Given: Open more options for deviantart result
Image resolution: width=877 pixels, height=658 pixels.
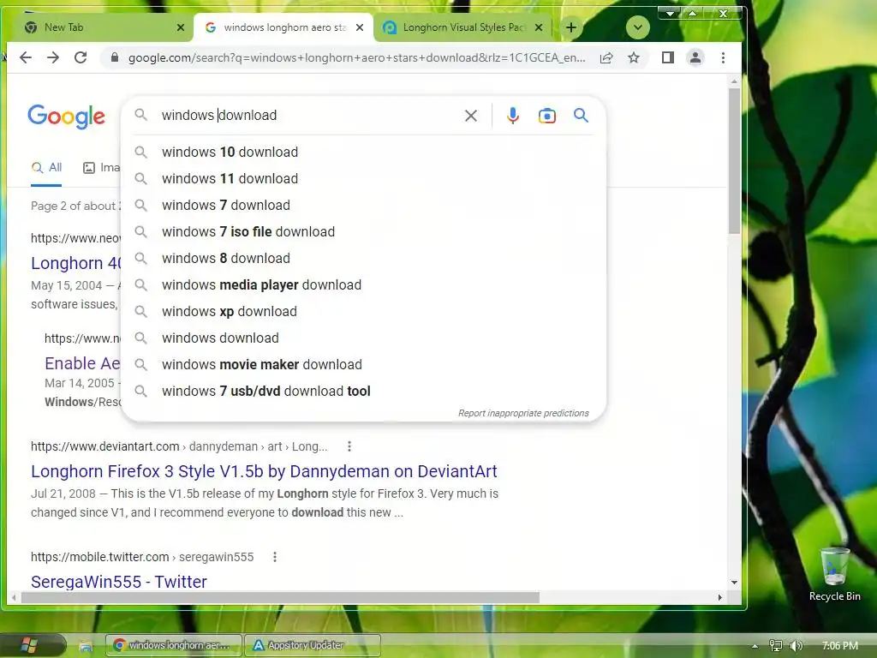Looking at the screenshot, I should (349, 446).
